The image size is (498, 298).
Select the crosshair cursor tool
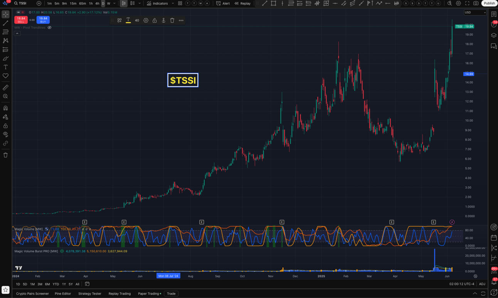pyautogui.click(x=5, y=14)
